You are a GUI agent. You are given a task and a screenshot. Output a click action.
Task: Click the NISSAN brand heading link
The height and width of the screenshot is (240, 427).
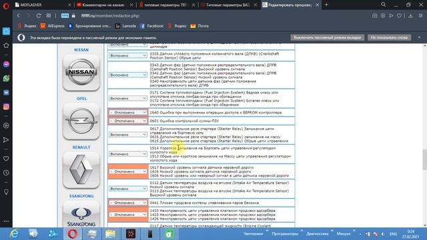81,50
